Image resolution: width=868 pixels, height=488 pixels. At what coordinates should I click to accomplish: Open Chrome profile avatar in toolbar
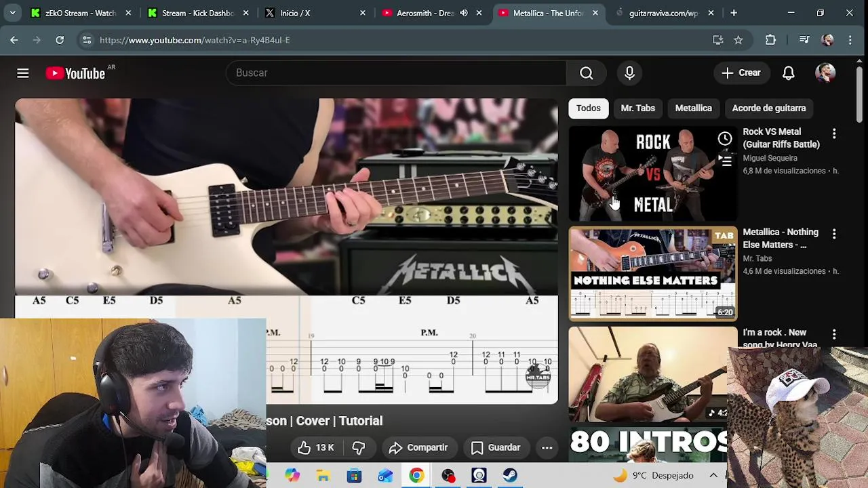(x=827, y=40)
